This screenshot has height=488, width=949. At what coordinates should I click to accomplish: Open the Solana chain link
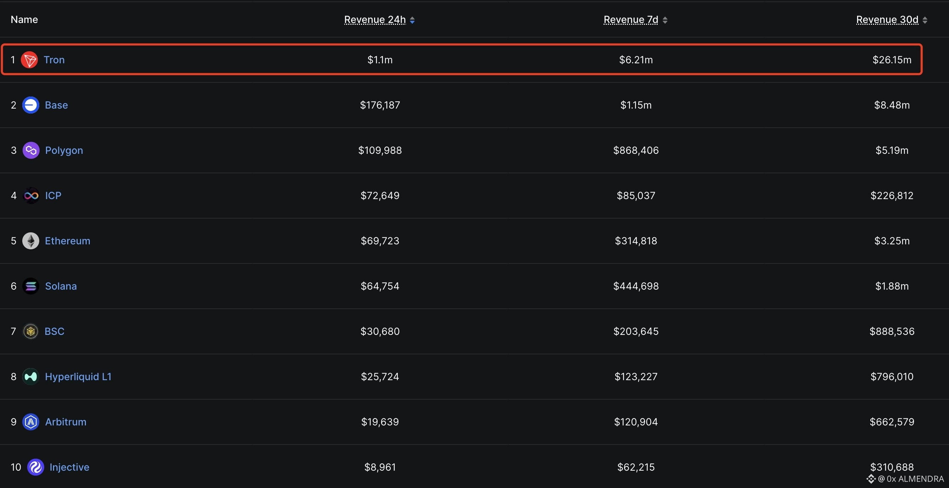click(x=61, y=286)
